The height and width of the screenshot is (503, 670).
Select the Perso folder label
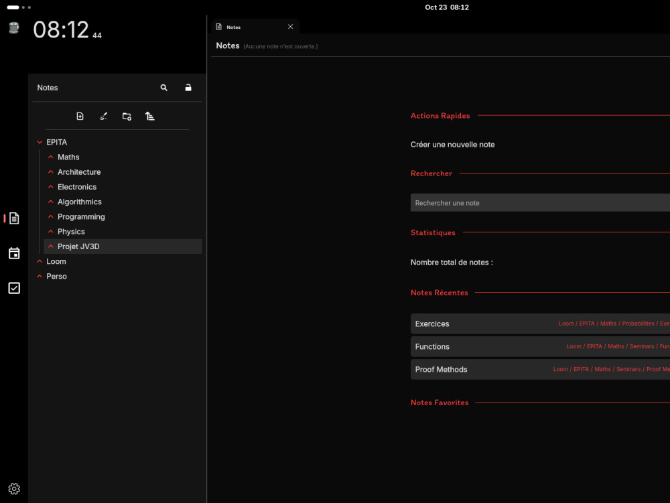pyautogui.click(x=56, y=276)
